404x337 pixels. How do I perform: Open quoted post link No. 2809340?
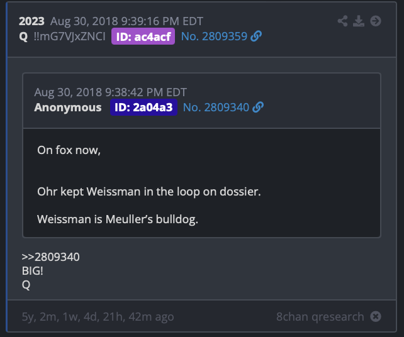pos(216,108)
